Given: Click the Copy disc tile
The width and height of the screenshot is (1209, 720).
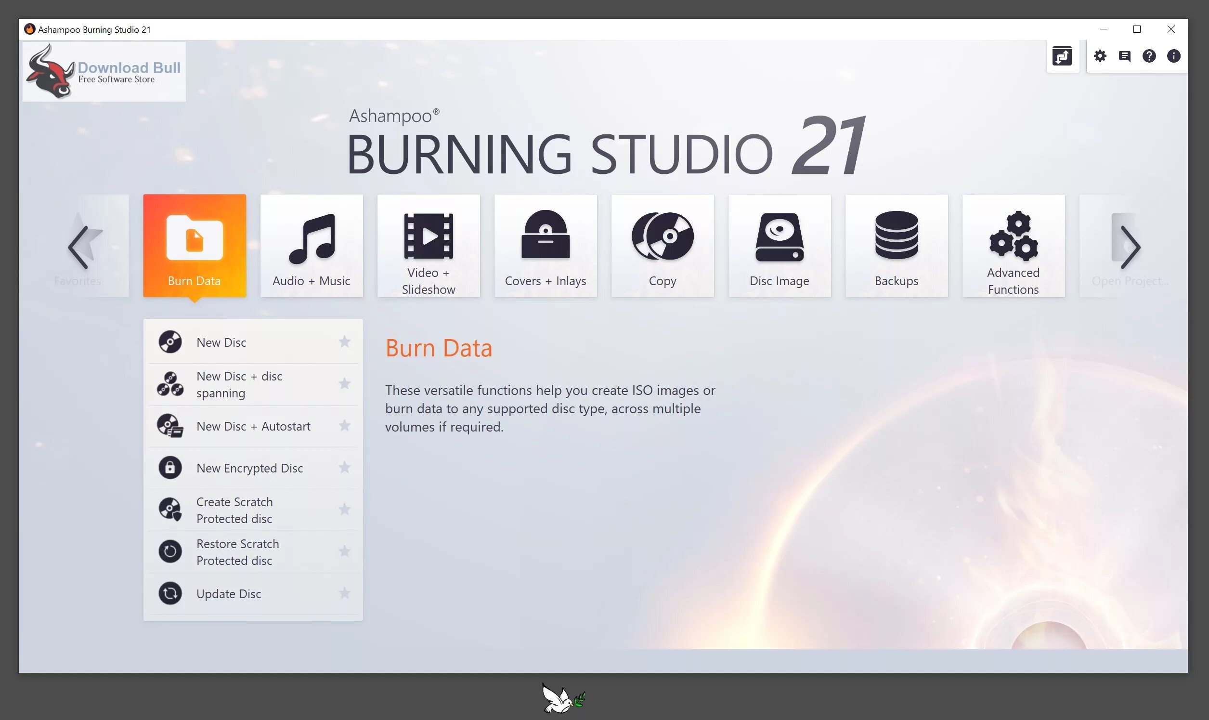Looking at the screenshot, I should [x=663, y=246].
